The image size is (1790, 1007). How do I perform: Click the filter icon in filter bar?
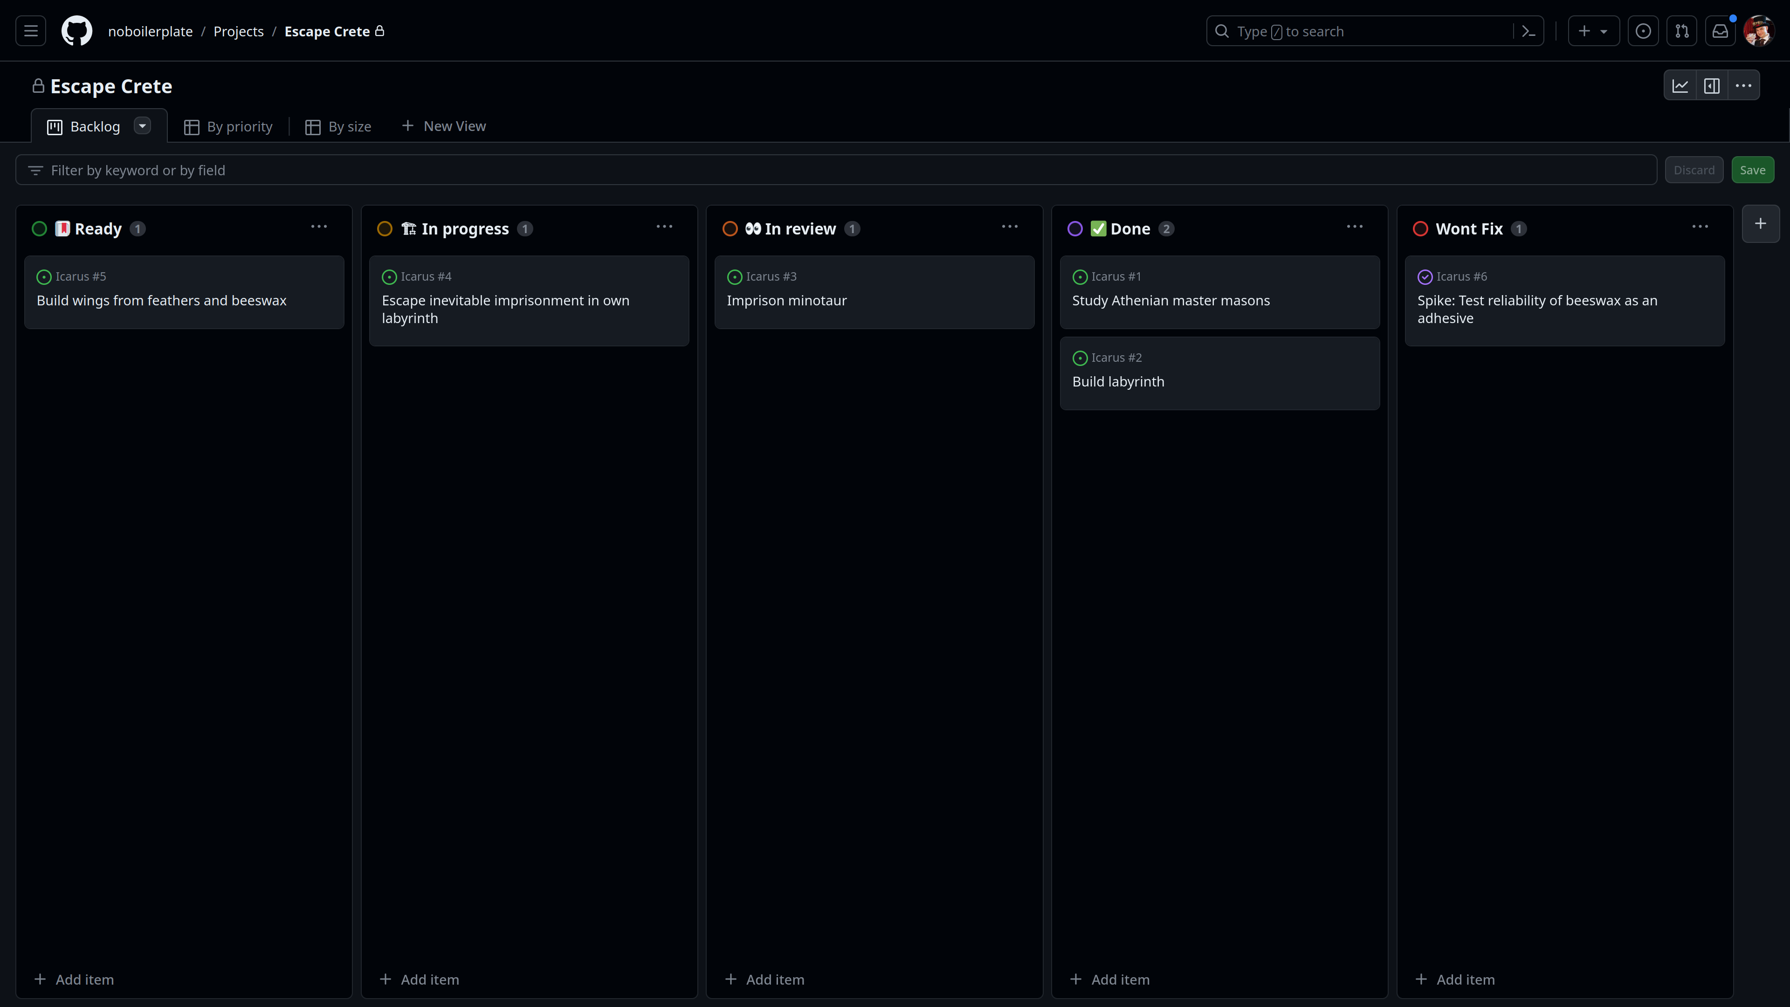coord(35,170)
